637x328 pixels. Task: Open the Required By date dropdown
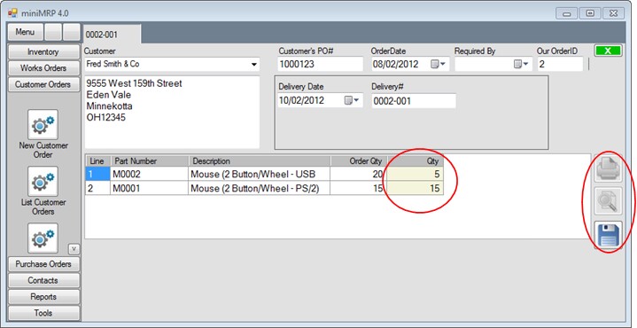click(x=521, y=64)
